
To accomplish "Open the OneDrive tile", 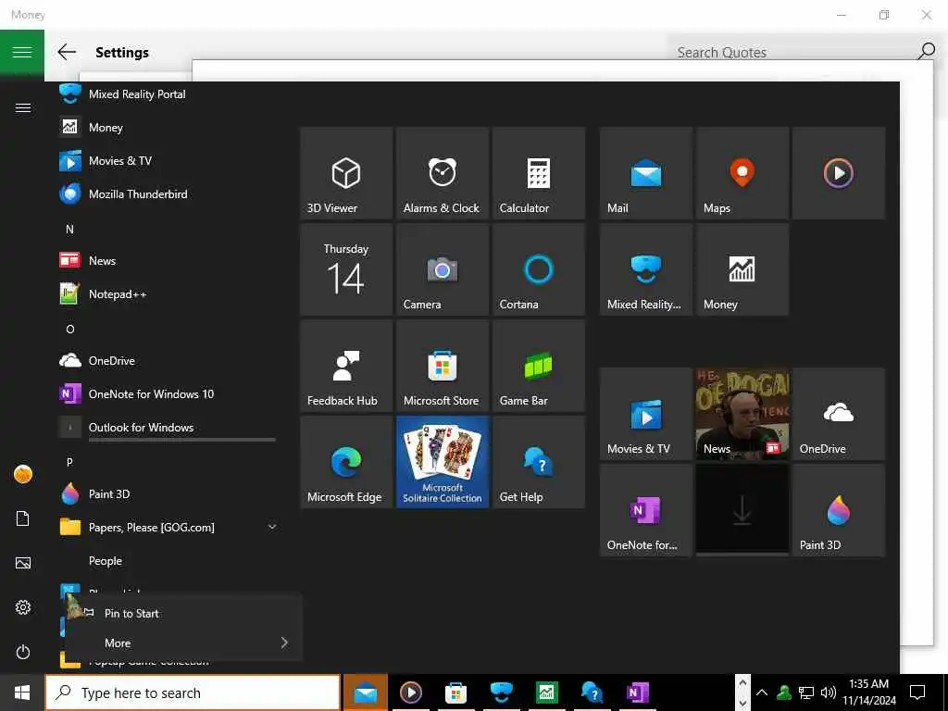I will [838, 414].
